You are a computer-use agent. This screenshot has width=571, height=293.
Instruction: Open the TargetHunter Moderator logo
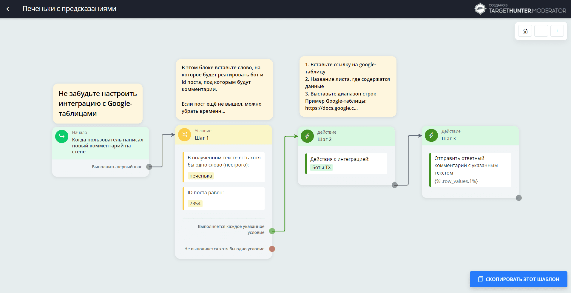pyautogui.click(x=520, y=9)
